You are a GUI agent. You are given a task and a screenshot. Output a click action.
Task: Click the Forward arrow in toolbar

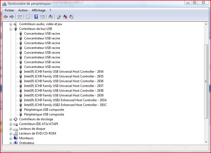pos(12,17)
